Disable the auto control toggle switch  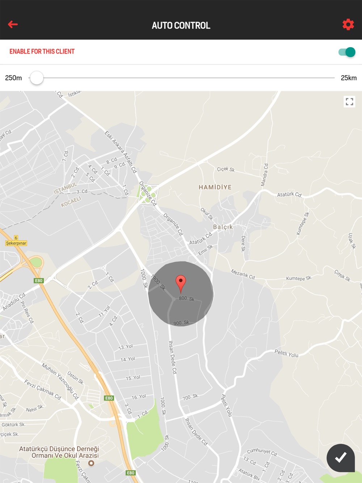click(347, 52)
